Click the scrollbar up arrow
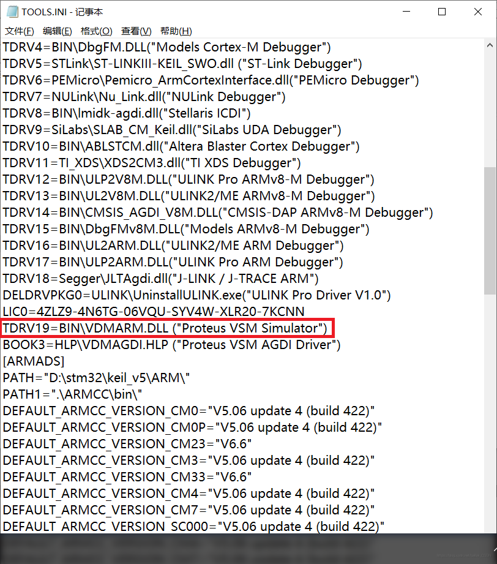This screenshot has height=564, width=497. [x=490, y=46]
